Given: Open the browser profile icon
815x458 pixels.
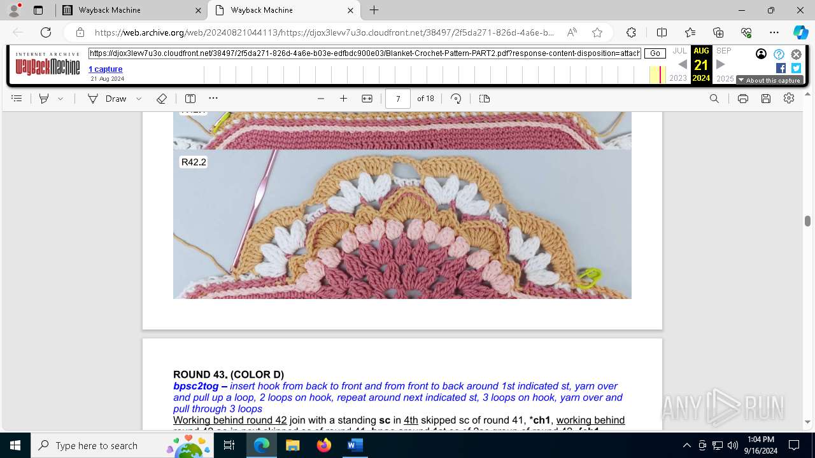Looking at the screenshot, I should 14,10.
